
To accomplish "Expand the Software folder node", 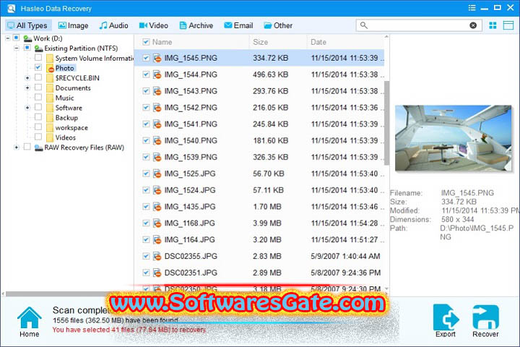I will [27, 108].
